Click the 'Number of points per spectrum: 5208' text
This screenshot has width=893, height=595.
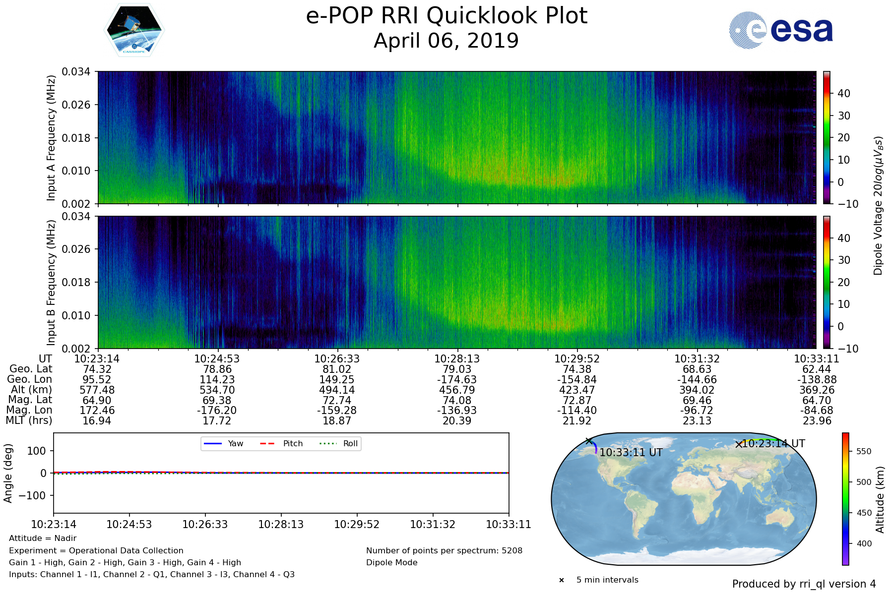pos(444,551)
